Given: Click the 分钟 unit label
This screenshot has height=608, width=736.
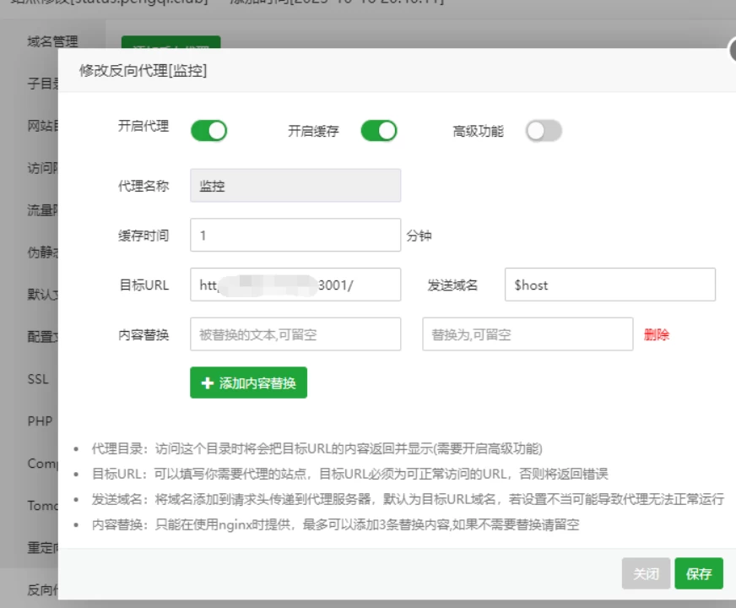Looking at the screenshot, I should [x=419, y=236].
